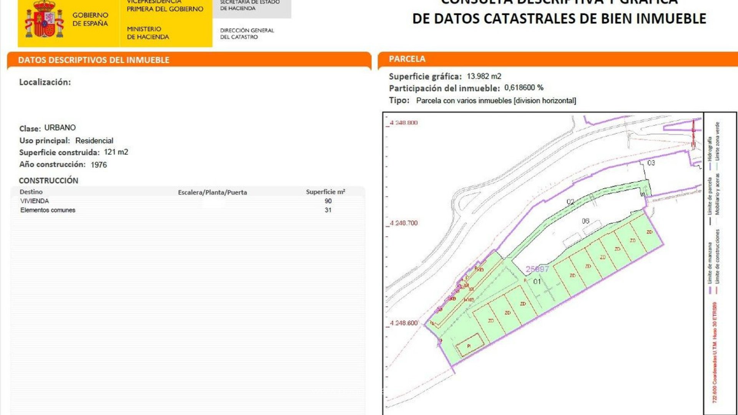The height and width of the screenshot is (415, 738).
Task: Select the Datos Descriptivos del Inmueble header
Action: (94, 60)
